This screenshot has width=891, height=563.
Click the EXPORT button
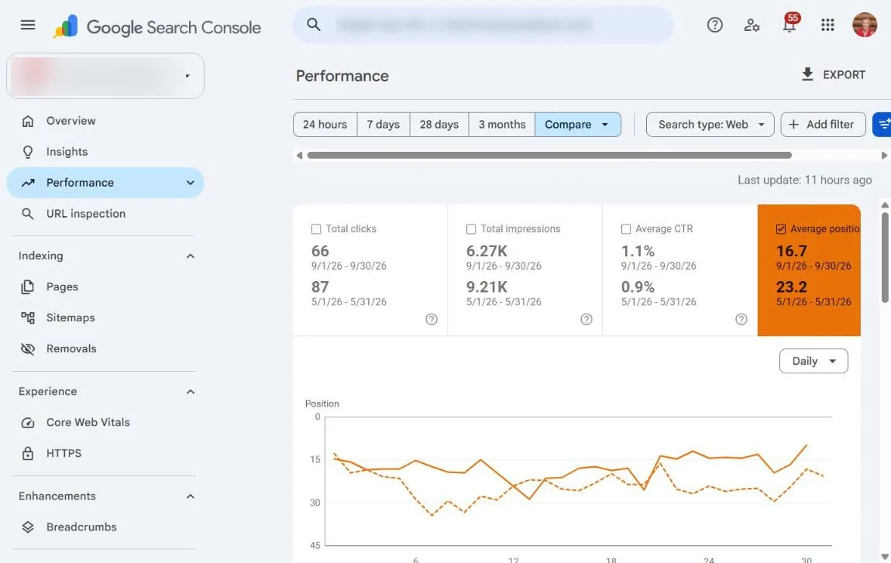pyautogui.click(x=833, y=74)
